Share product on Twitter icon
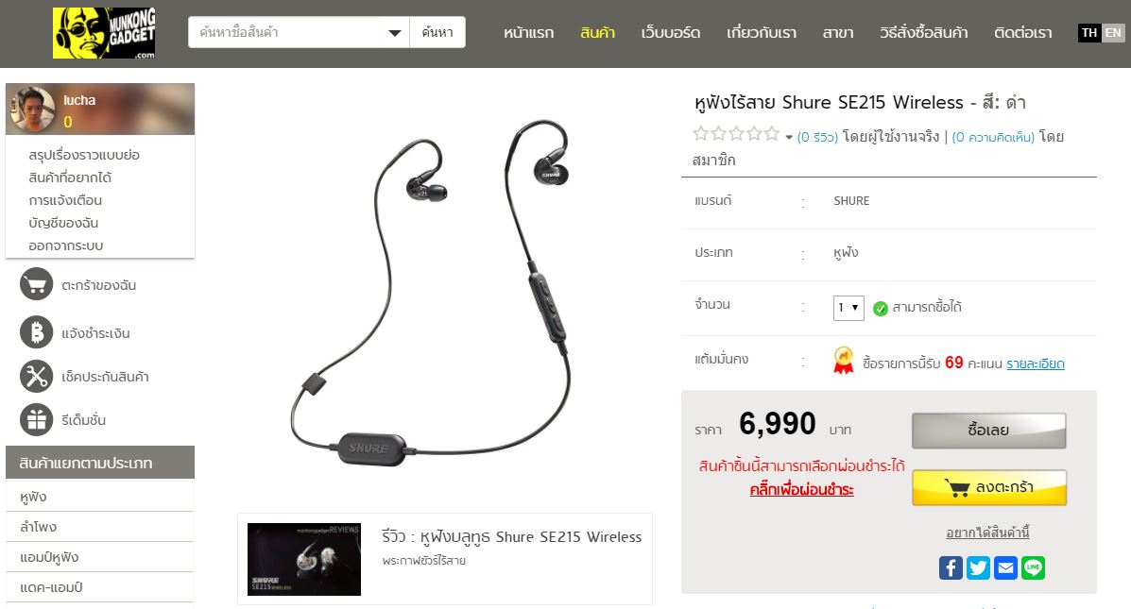 [978, 567]
